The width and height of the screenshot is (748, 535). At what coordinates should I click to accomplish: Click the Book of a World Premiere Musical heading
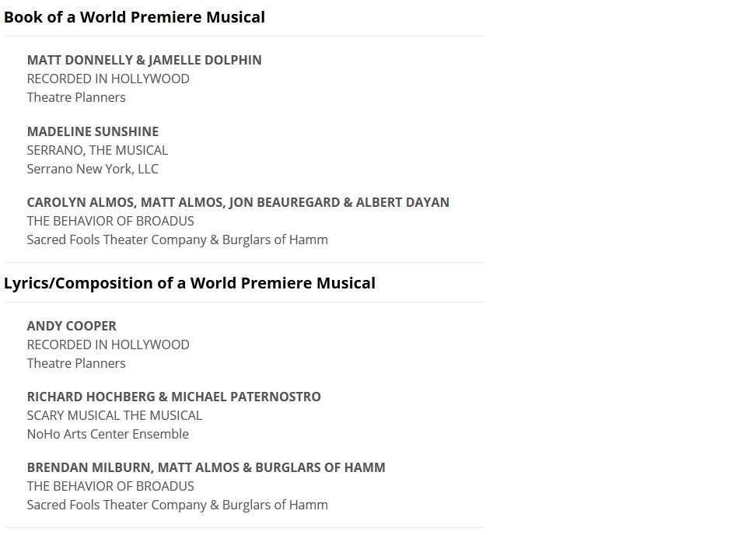(x=135, y=17)
